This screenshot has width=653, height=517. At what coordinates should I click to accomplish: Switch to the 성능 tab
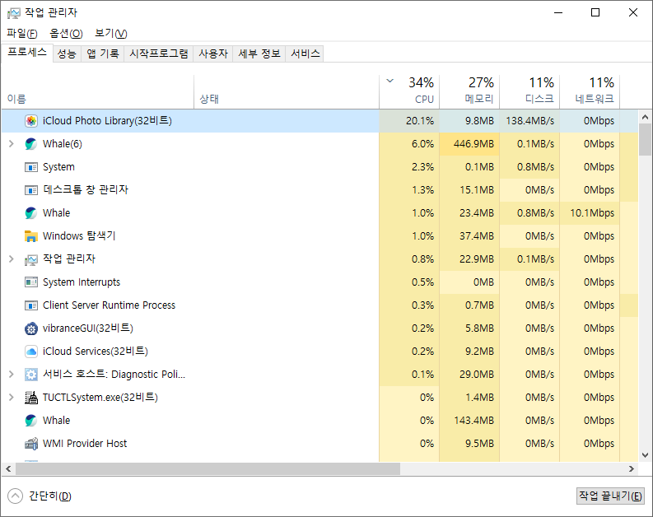point(67,54)
